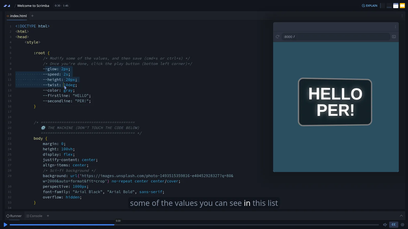This screenshot has width=408, height=229.
Task: Toggle the sidebar panel layout icon
Action: pyautogui.click(x=382, y=6)
